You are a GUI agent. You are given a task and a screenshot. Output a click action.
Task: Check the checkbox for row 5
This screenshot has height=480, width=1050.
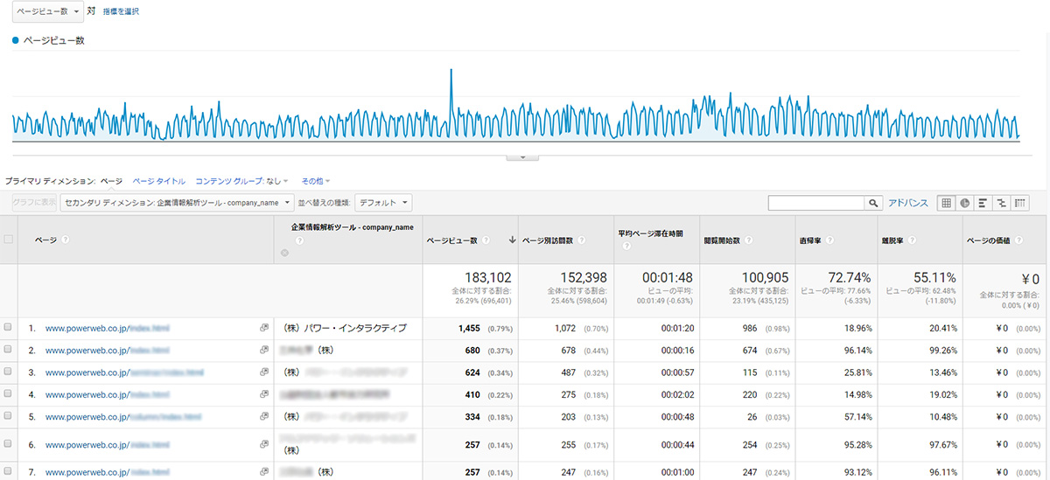[8, 416]
